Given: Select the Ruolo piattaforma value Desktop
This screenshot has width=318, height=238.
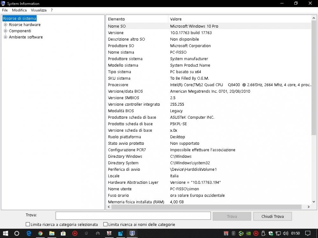Looking at the screenshot, I should (177, 137).
